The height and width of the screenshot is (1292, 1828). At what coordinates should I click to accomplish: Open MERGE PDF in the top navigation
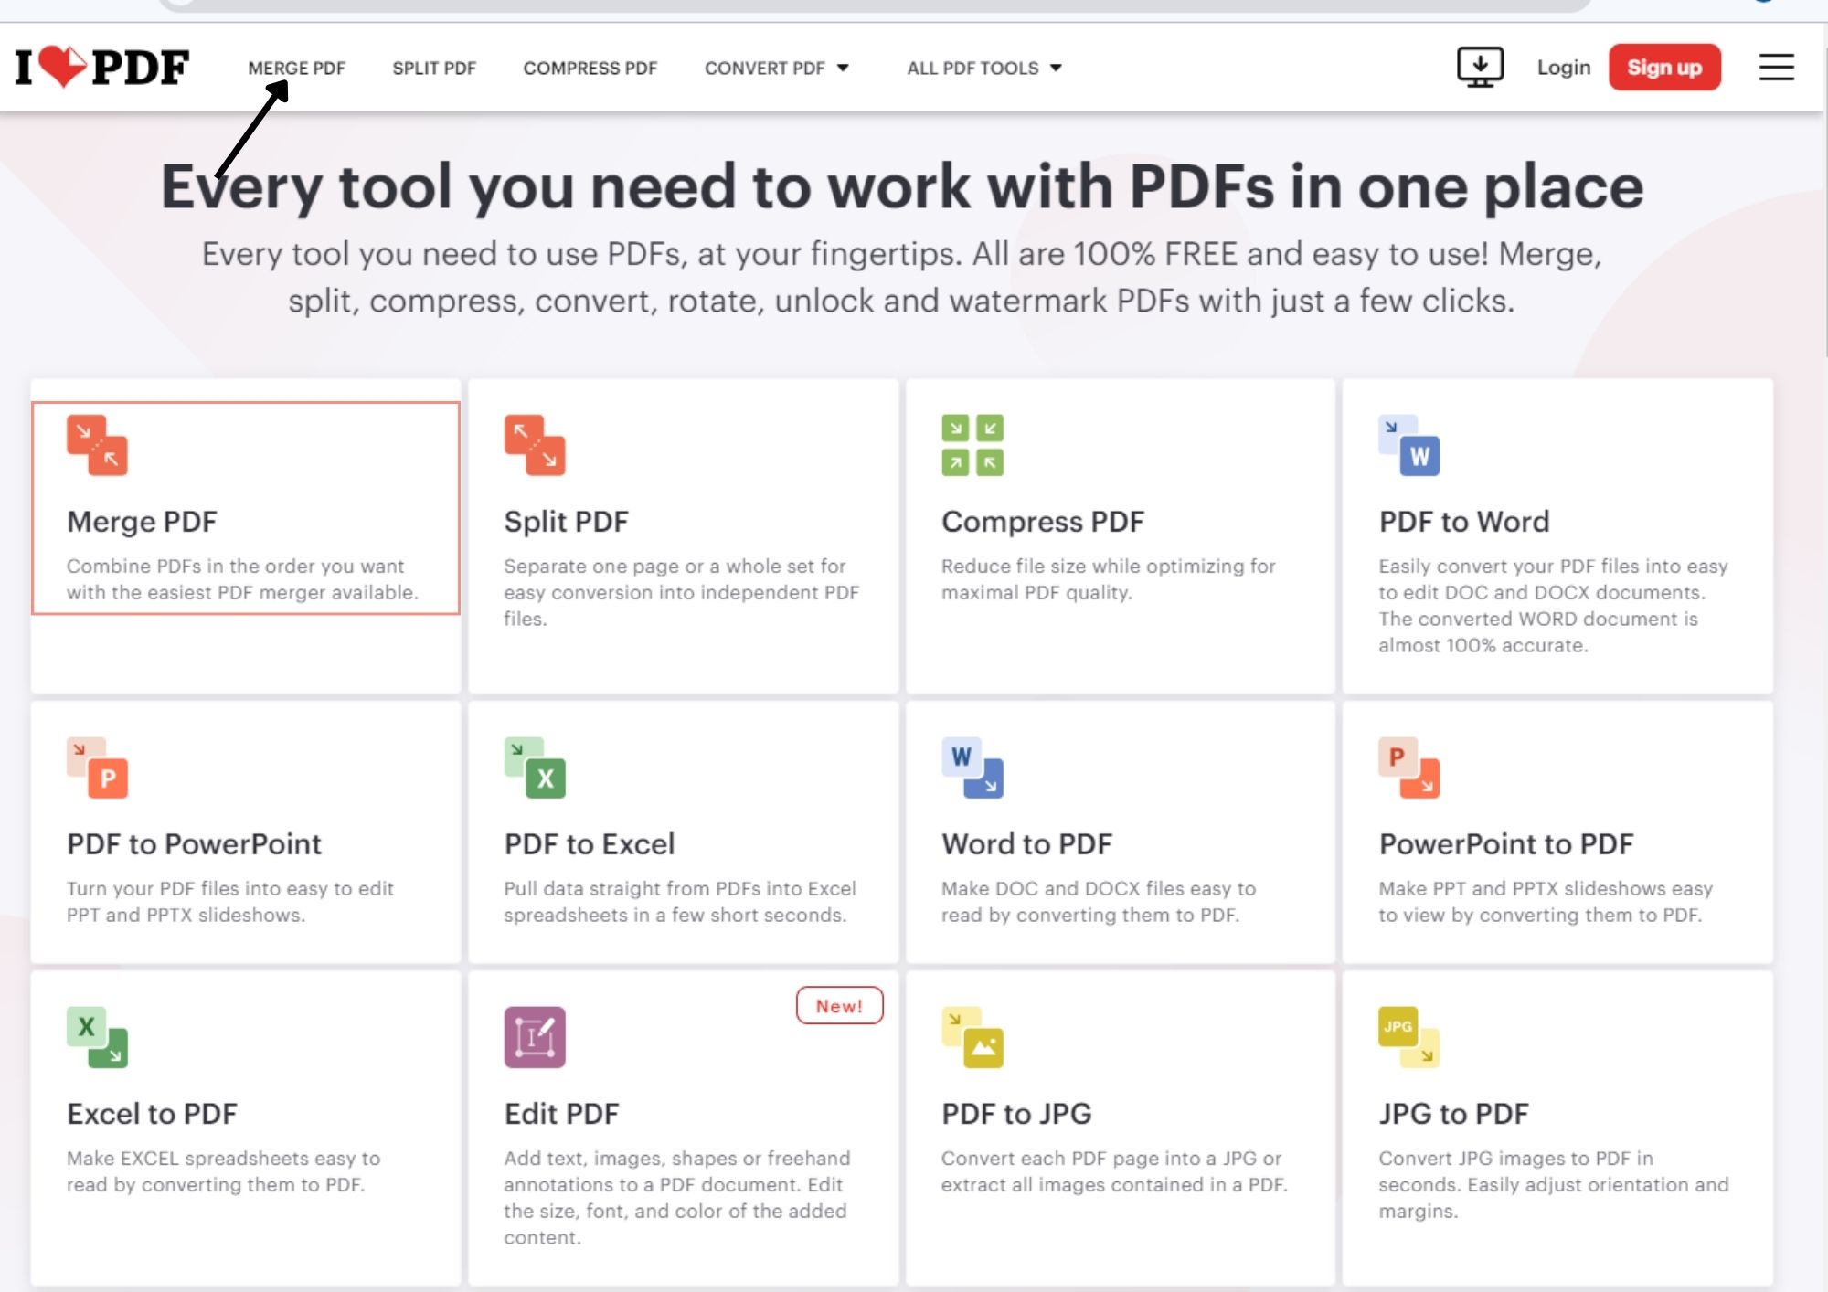(x=297, y=69)
